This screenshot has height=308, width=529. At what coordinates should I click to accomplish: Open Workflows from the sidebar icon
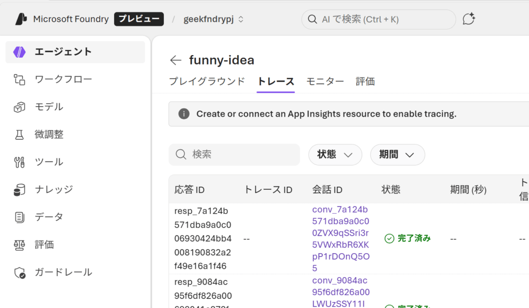20,79
